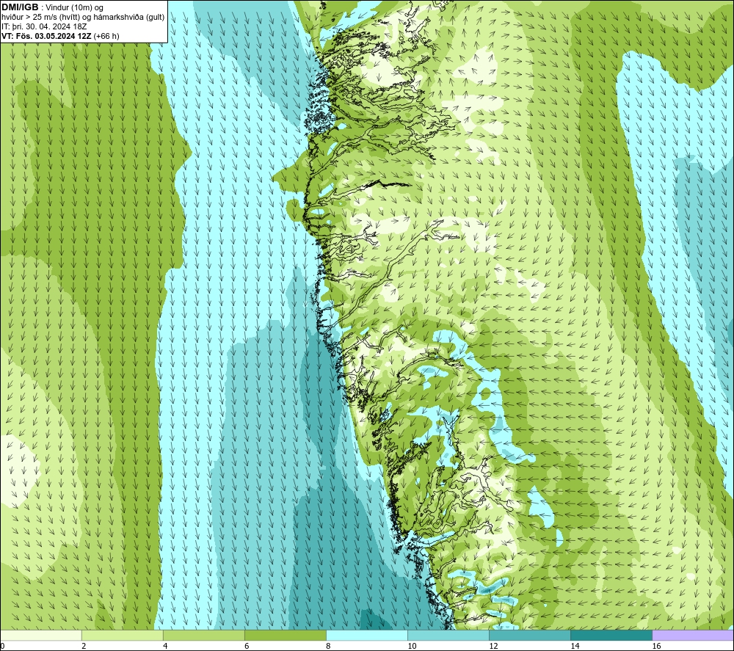The width and height of the screenshot is (734, 651).
Task: Click the 4–6 m/s green legend swatch
Action: click(203, 635)
